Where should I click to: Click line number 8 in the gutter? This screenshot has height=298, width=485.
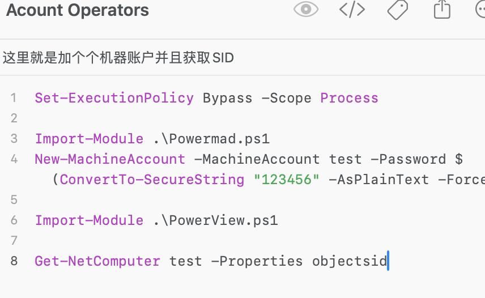(x=14, y=261)
